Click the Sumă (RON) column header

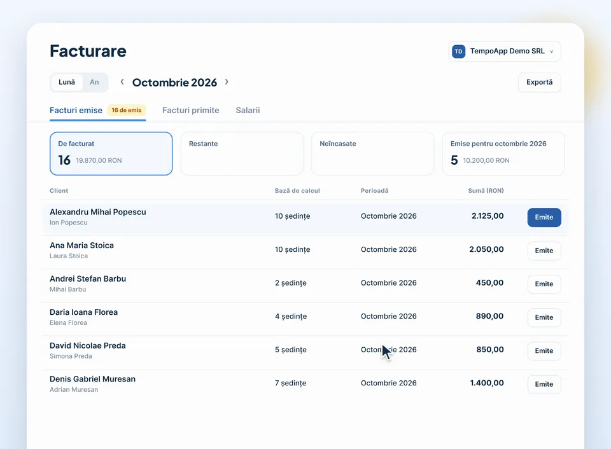(x=486, y=191)
